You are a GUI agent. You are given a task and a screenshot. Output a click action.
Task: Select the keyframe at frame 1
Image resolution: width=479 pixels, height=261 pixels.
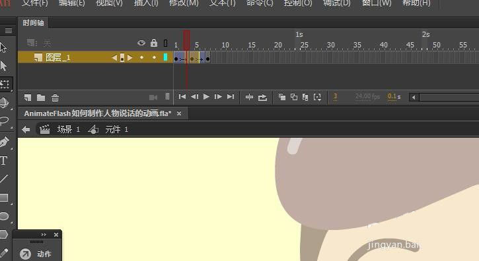click(x=176, y=58)
